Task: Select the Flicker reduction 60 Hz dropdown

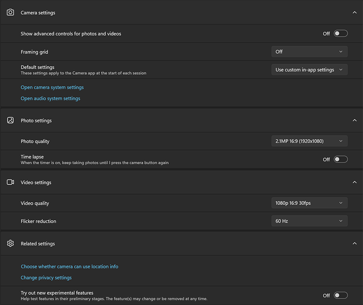Action: 309,221
